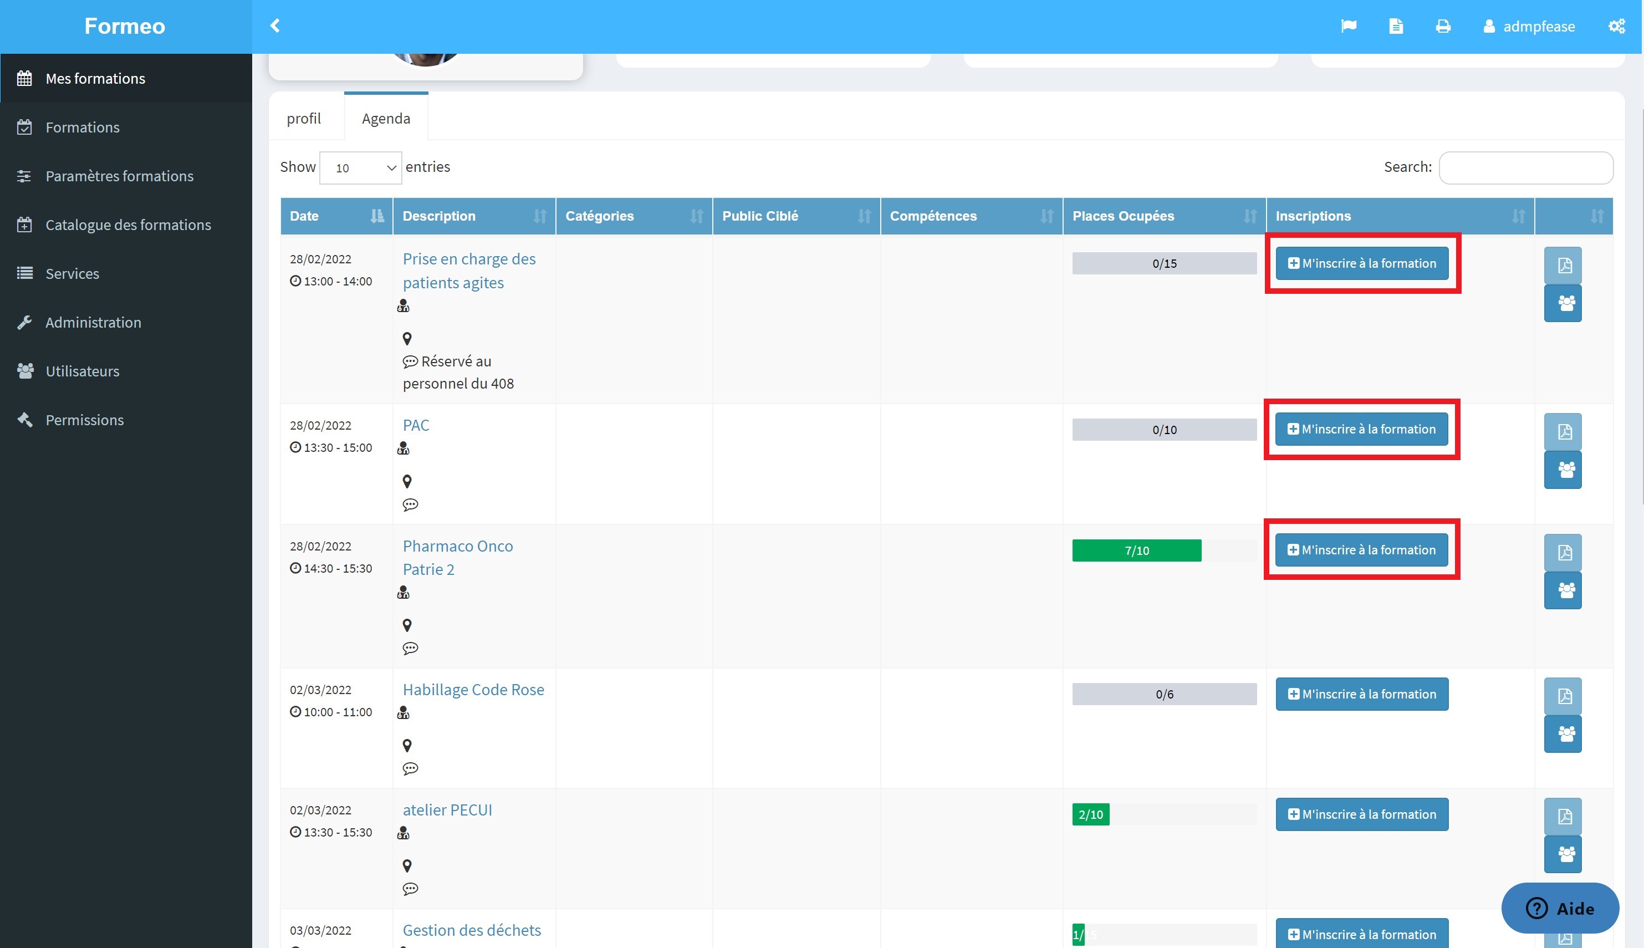This screenshot has width=1644, height=948.
Task: Sort table by Description column
Action: tap(474, 216)
